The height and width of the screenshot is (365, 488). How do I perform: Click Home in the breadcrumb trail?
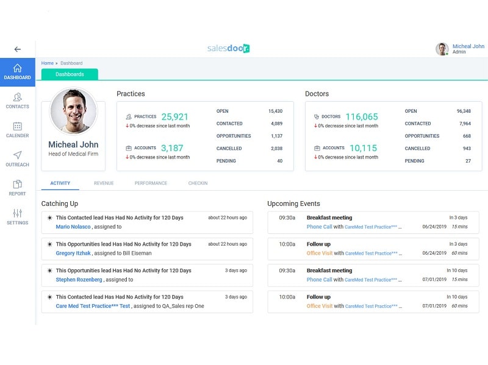[x=47, y=63]
